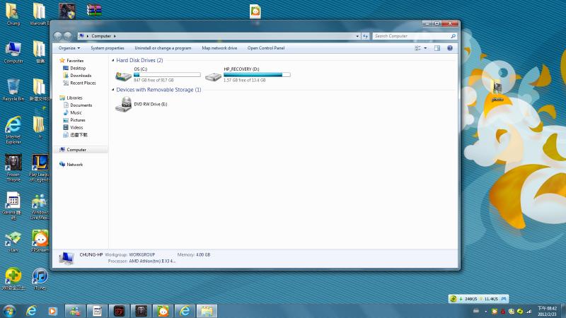Switch to Windows Explorer taskbar button

207,311
